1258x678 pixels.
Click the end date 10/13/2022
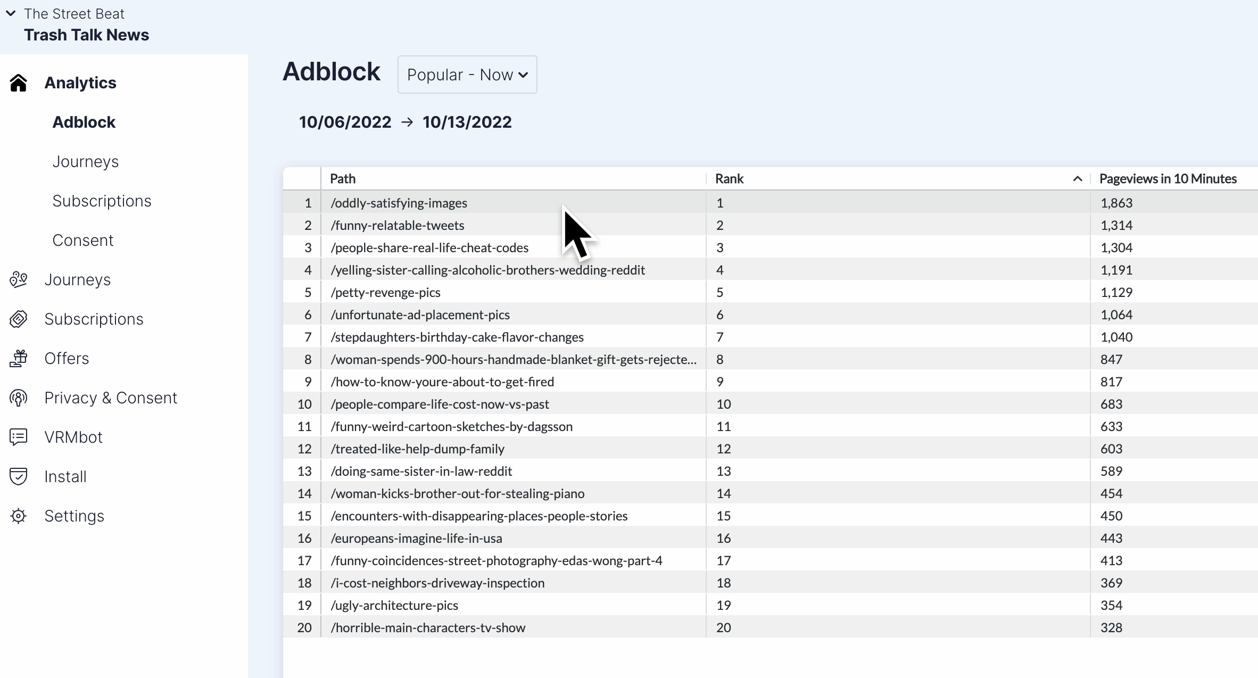click(467, 122)
